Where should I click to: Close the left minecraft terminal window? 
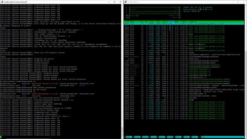[x=120, y=2]
